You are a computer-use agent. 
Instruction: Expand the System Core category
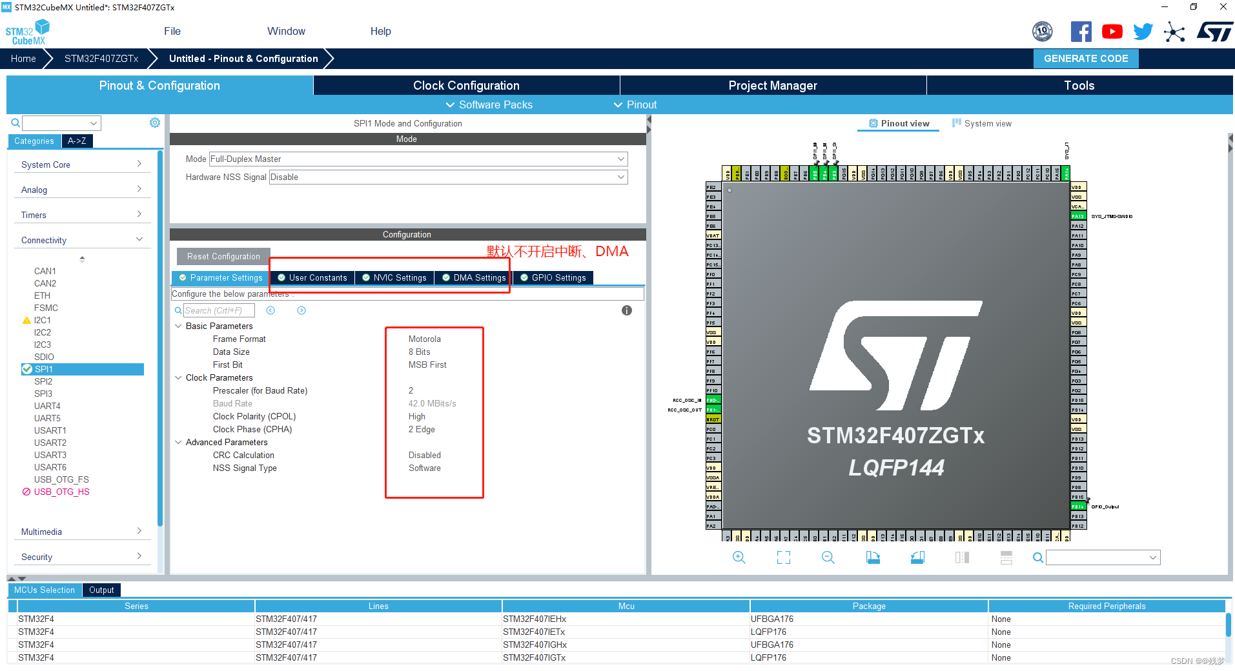pos(81,165)
